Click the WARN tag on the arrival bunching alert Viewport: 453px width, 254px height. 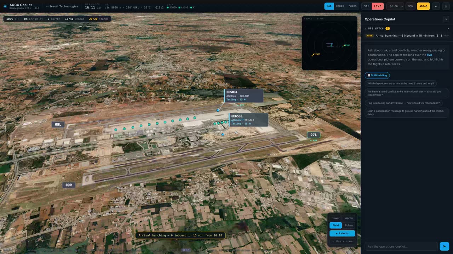[x=369, y=36]
